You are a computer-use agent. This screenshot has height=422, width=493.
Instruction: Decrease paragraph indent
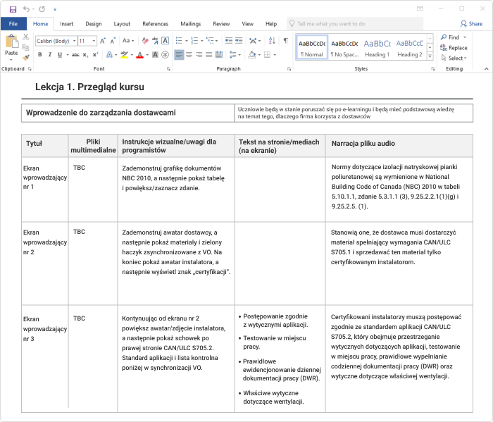pyautogui.click(x=229, y=41)
